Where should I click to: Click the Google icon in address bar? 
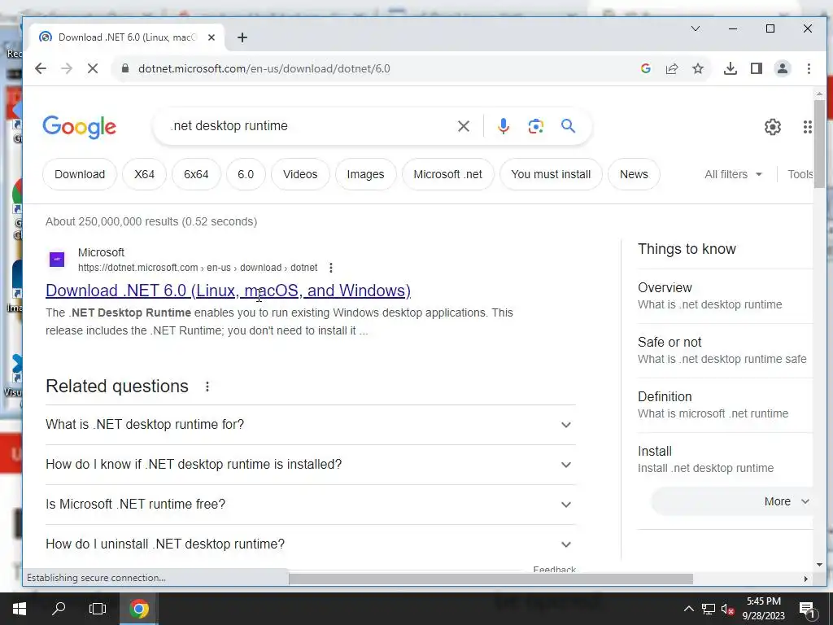[x=645, y=68]
